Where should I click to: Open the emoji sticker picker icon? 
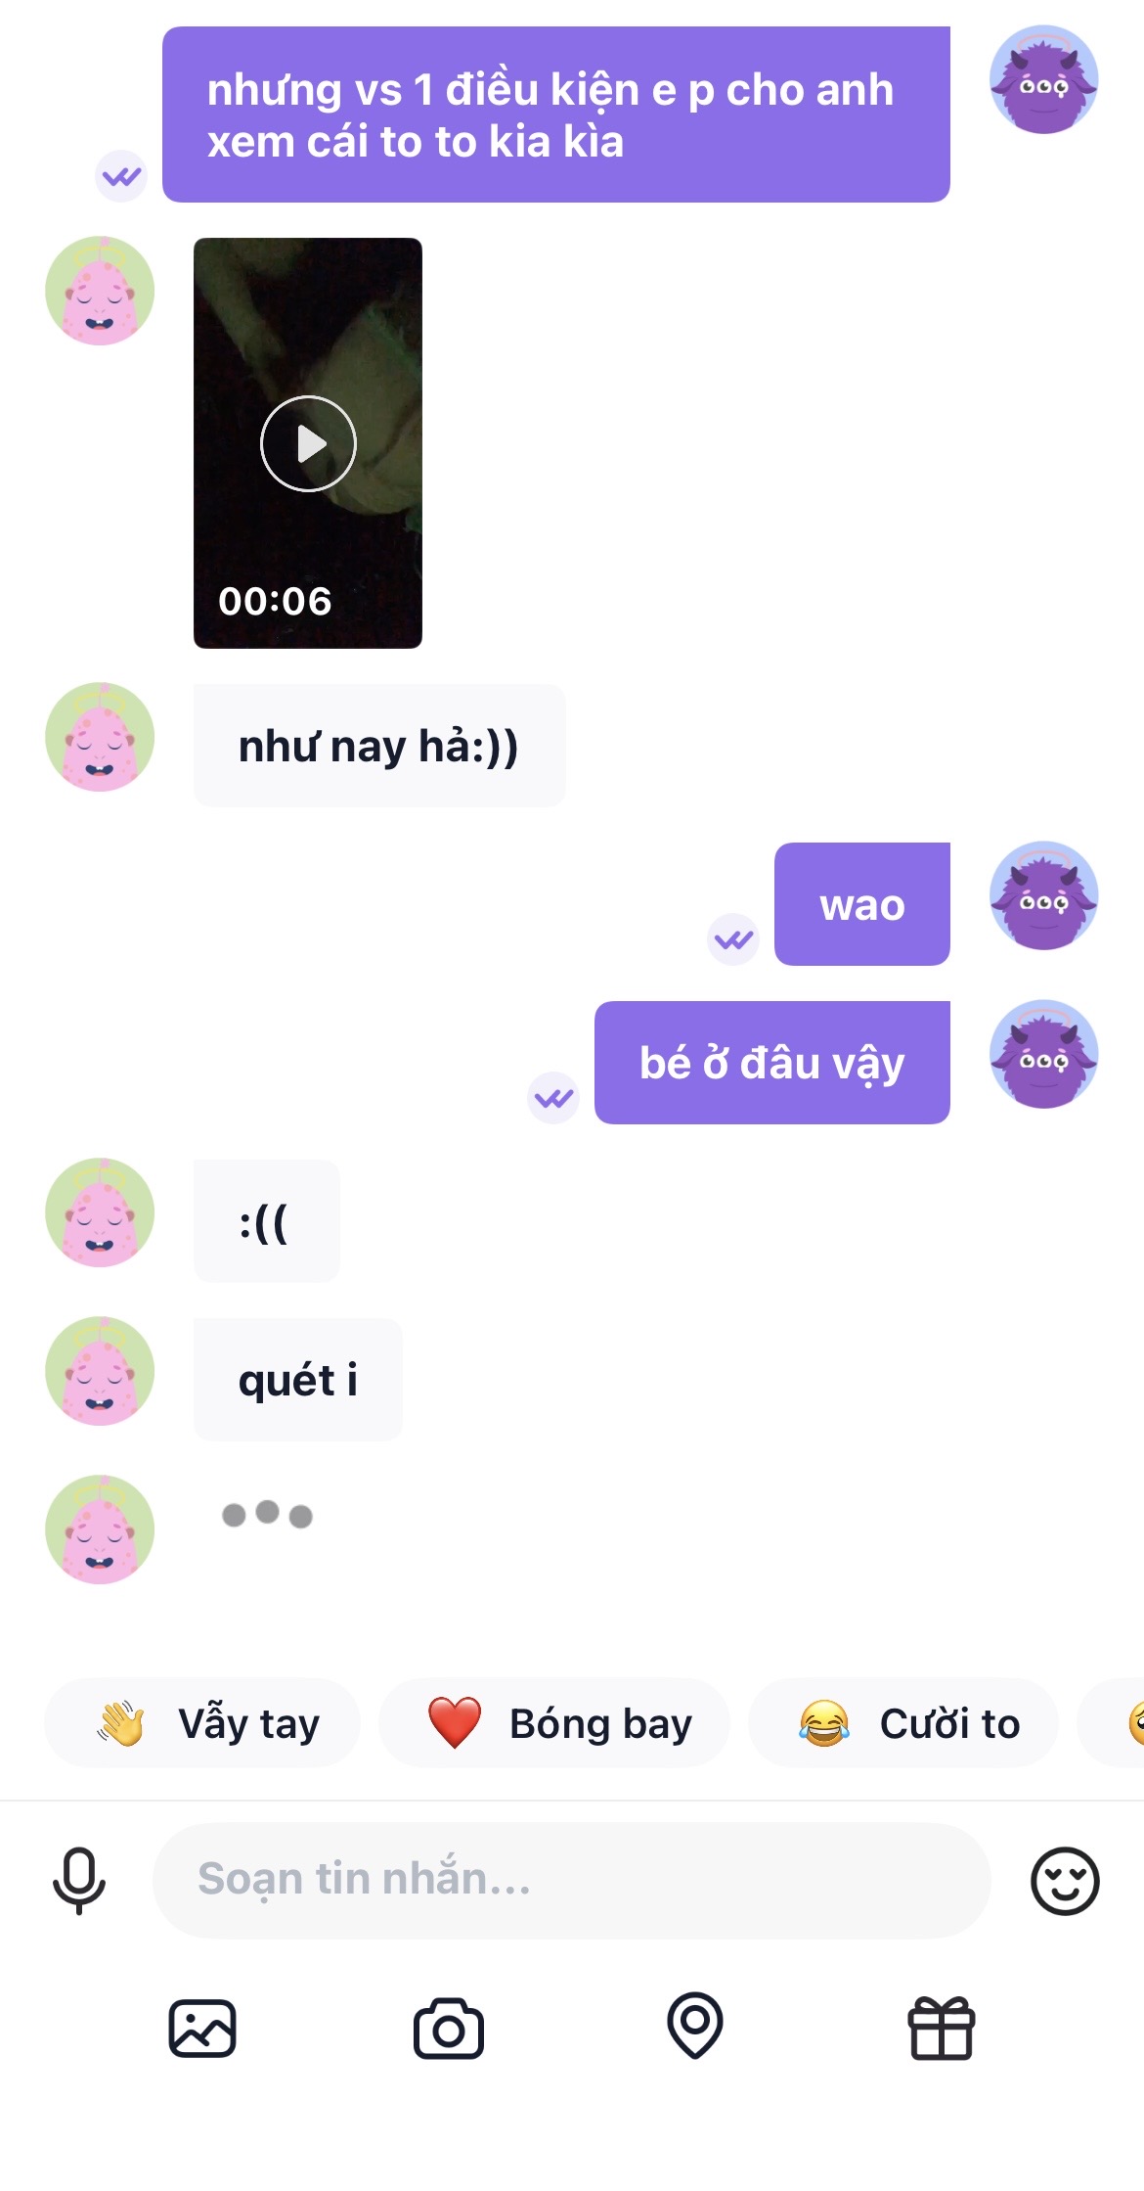[x=1065, y=1880]
